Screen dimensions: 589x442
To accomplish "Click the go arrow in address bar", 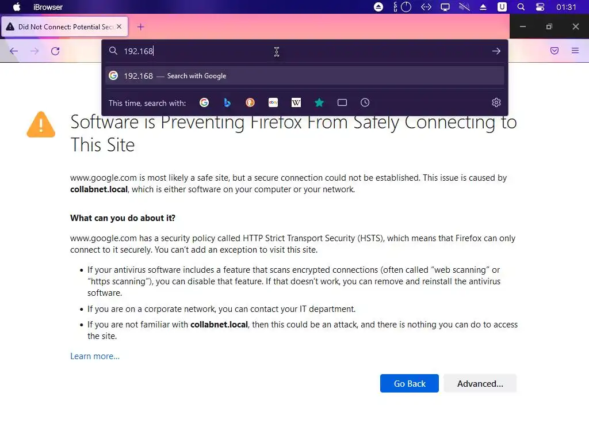I will [x=496, y=51].
